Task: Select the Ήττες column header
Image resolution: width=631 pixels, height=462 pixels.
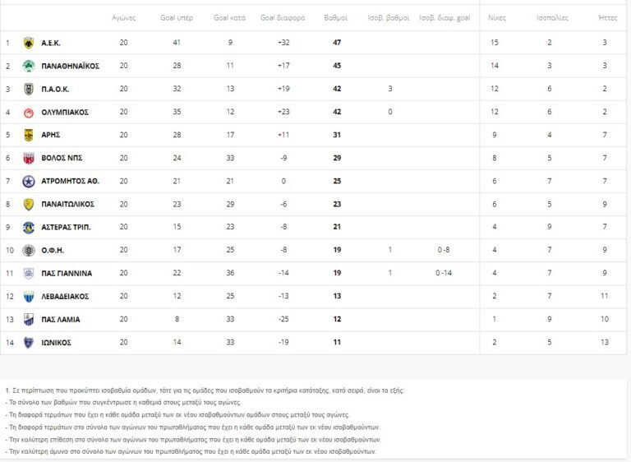Action: pyautogui.click(x=608, y=17)
